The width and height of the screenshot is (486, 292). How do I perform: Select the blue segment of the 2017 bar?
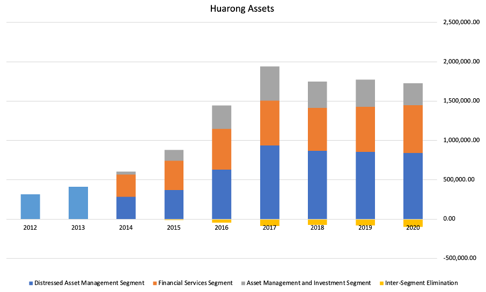[x=270, y=182]
